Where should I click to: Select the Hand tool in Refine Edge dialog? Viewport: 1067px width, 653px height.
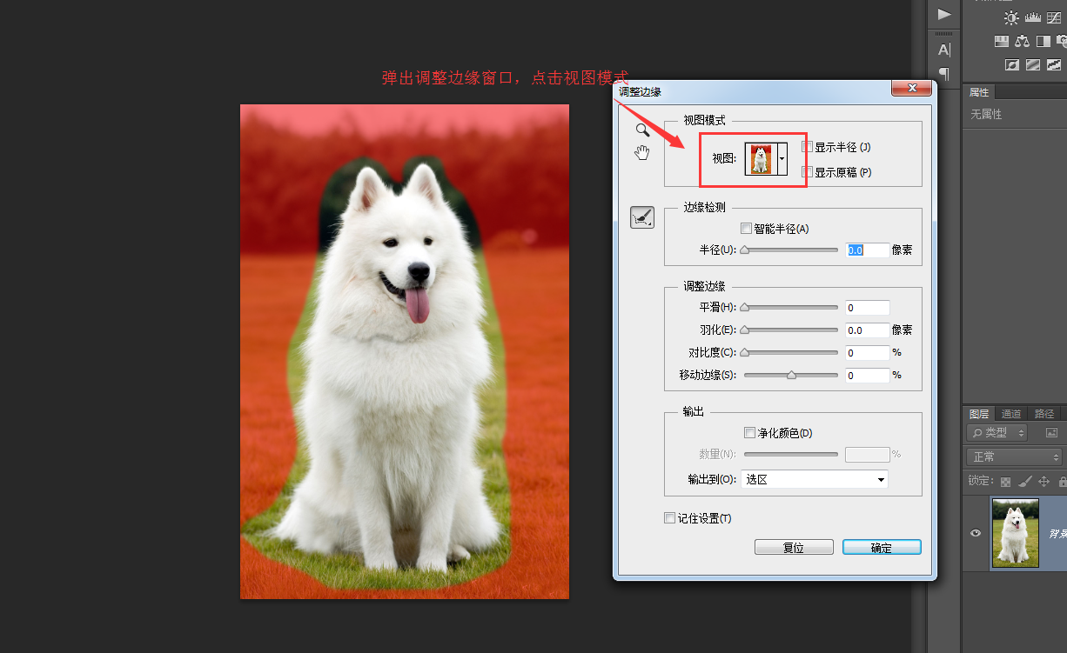642,153
